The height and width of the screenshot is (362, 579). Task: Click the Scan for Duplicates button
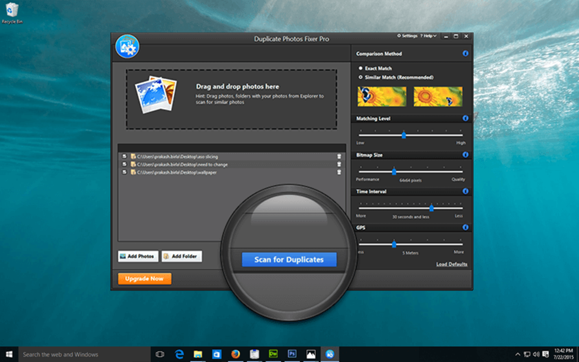click(x=289, y=260)
